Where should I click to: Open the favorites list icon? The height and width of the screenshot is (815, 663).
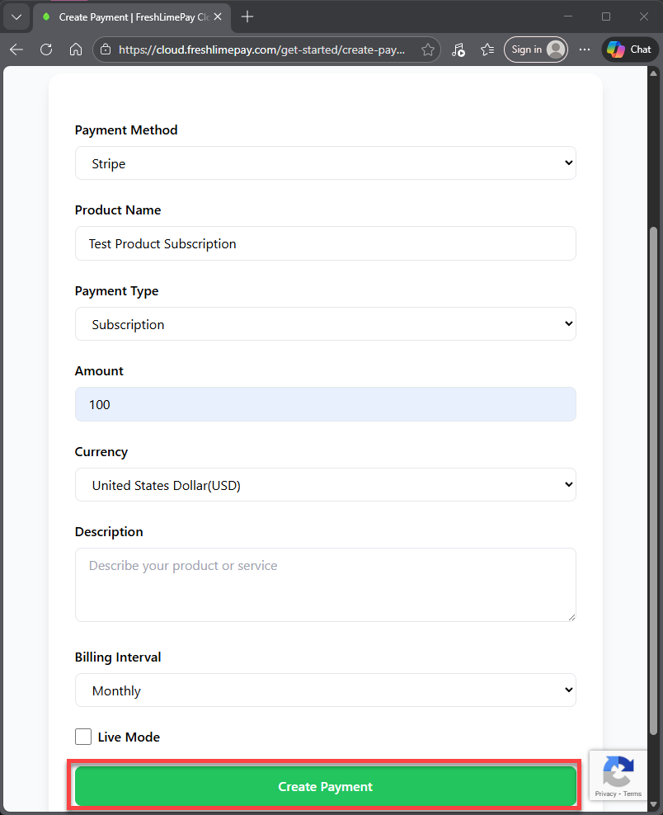tap(487, 49)
